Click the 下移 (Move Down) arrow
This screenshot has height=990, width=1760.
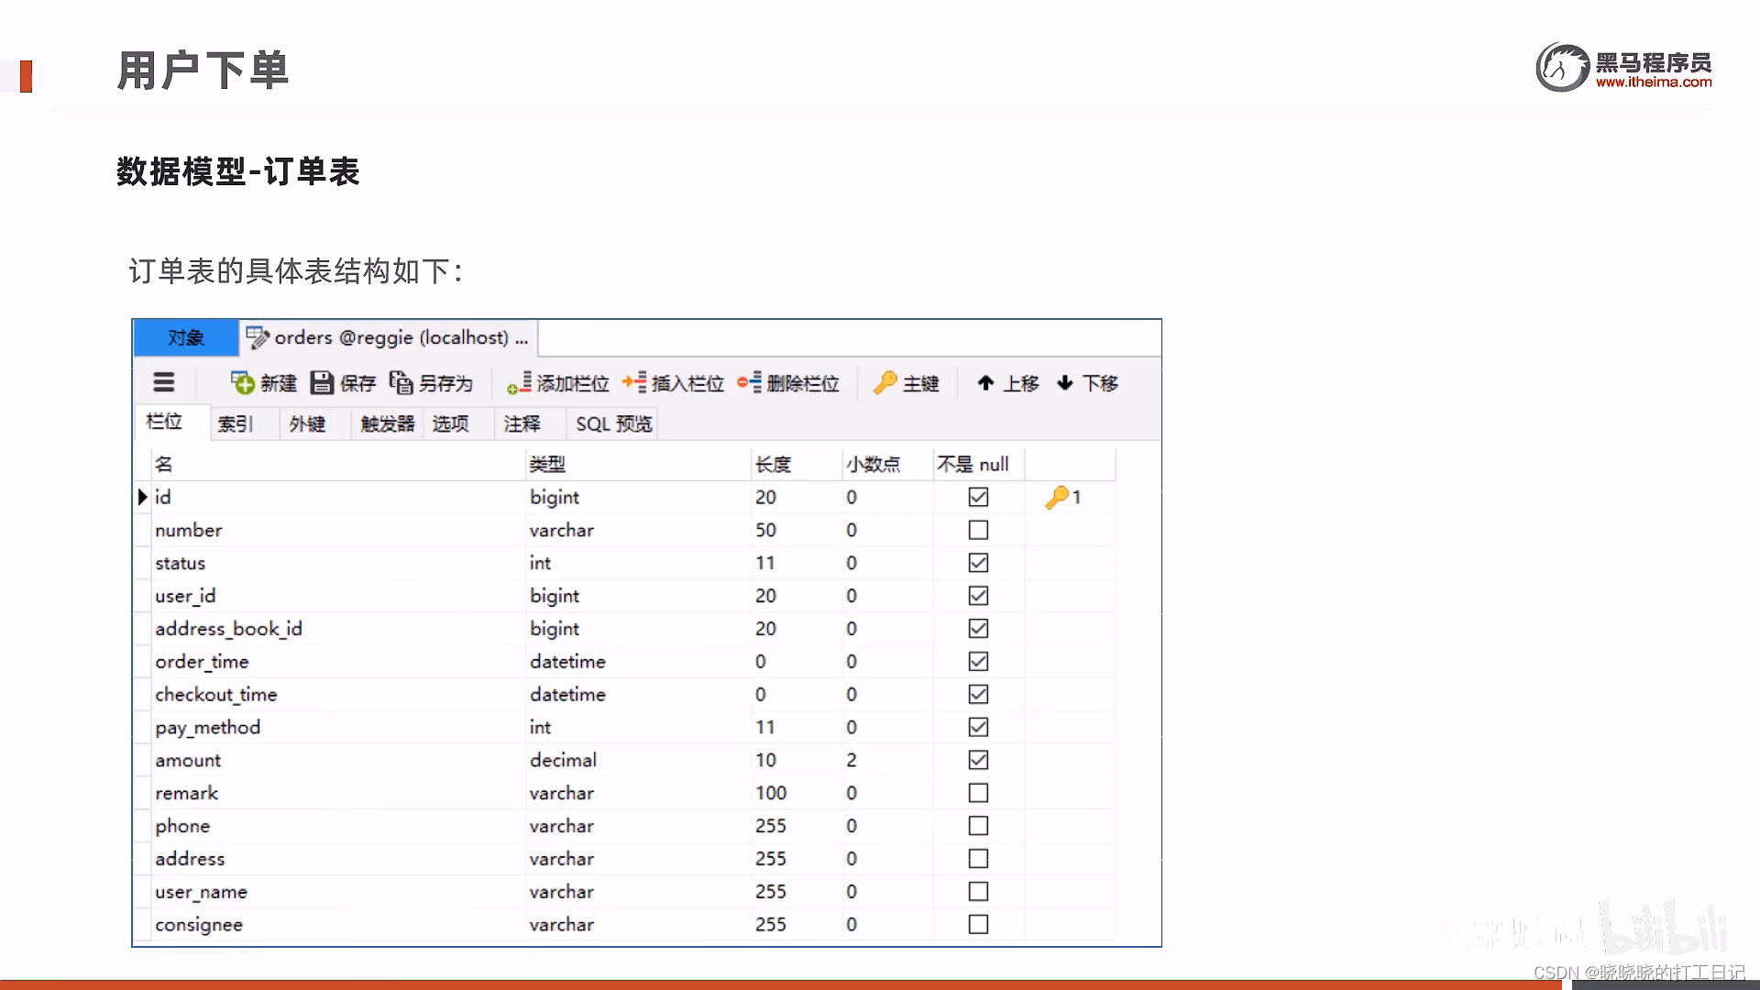pos(1064,383)
